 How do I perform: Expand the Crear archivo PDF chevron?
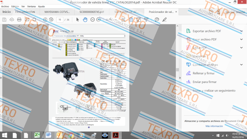point(241,39)
